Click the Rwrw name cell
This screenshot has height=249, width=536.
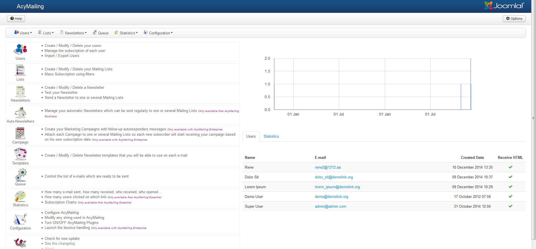point(249,167)
